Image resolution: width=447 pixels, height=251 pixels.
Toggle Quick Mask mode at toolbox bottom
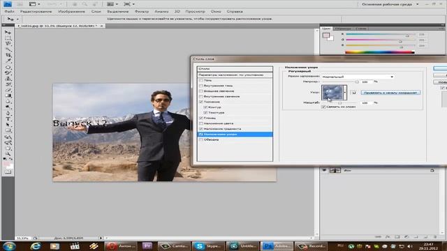click(8, 172)
